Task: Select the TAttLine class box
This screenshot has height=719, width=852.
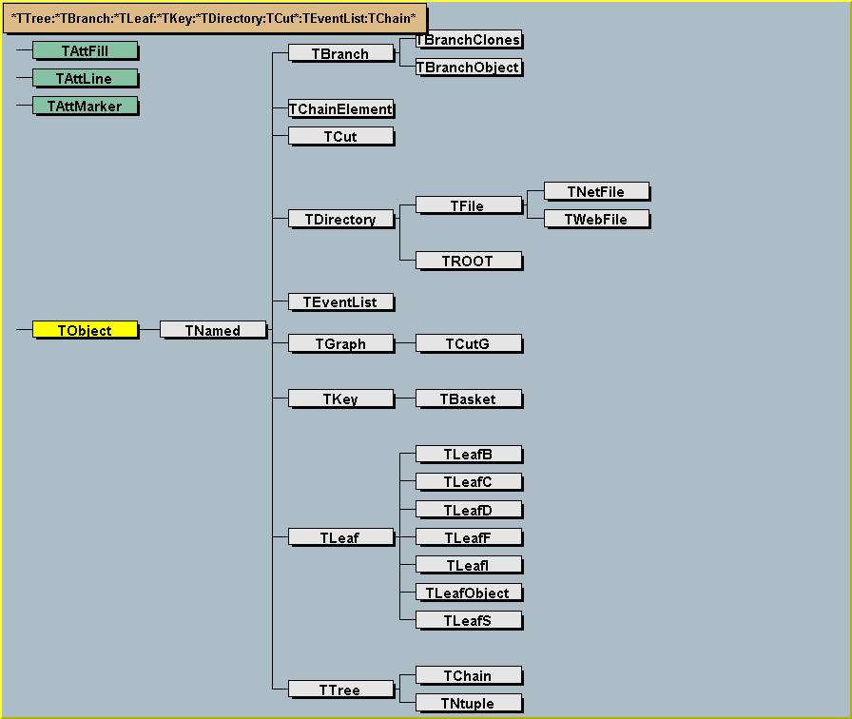Action: 85,78
